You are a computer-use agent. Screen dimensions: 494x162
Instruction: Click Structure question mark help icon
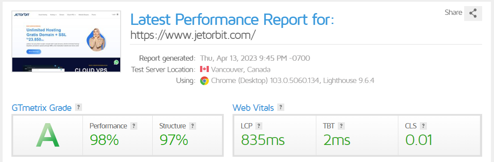[192, 126]
